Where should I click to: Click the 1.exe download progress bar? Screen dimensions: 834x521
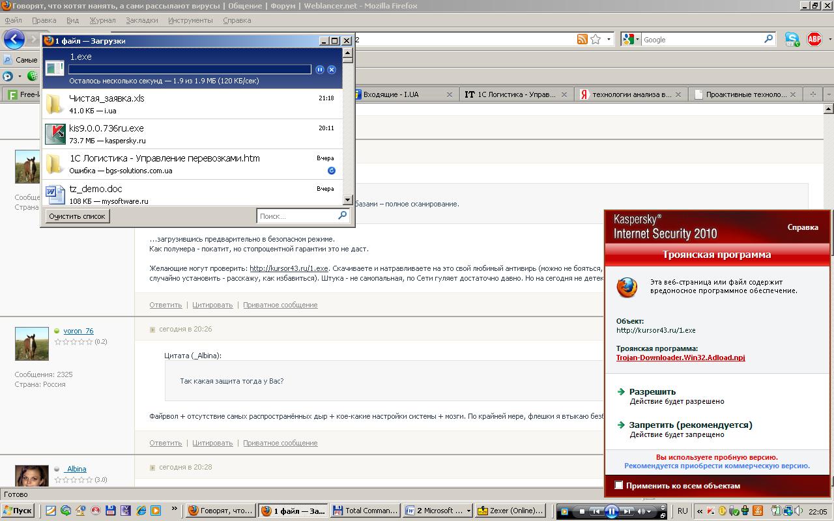pos(190,69)
